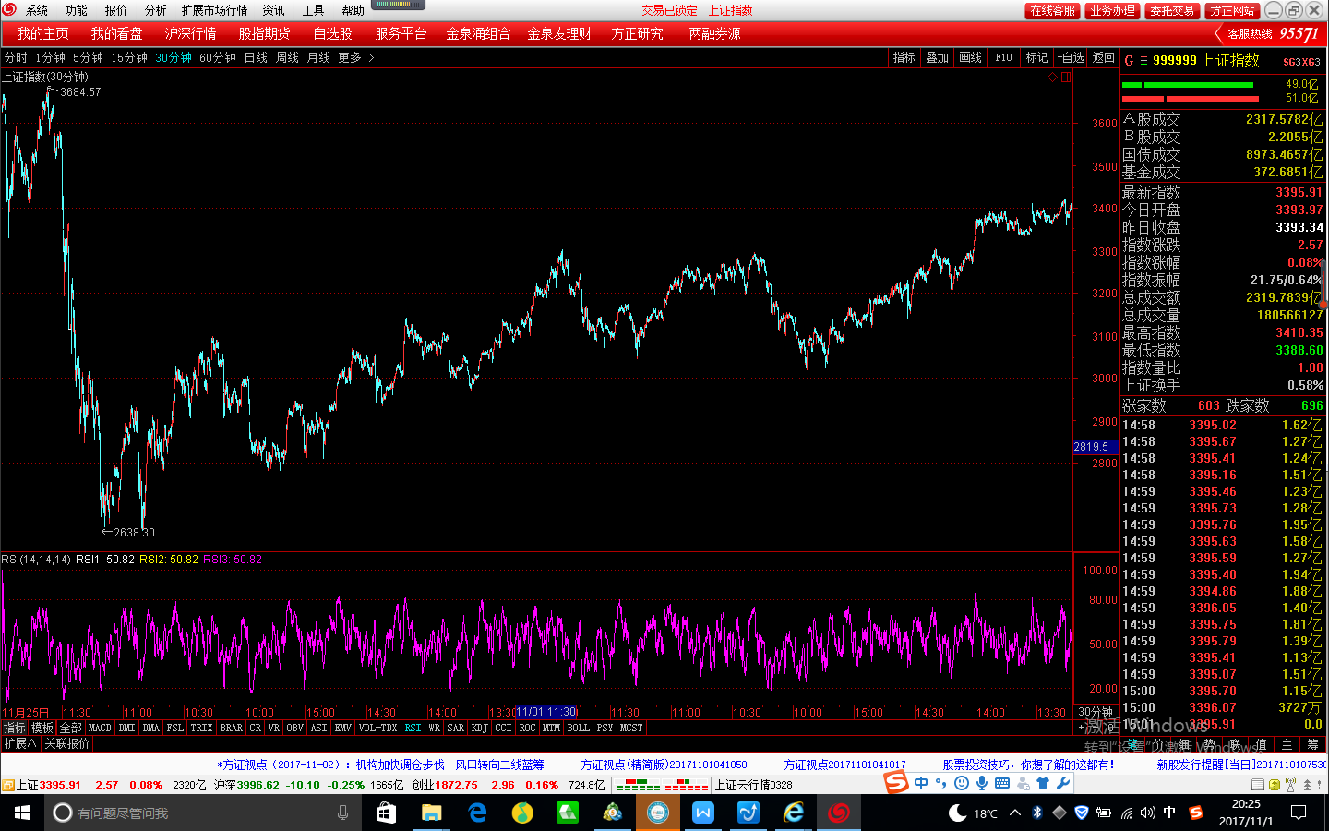Open Edge browser from taskbar
The image size is (1329, 831).
click(477, 813)
